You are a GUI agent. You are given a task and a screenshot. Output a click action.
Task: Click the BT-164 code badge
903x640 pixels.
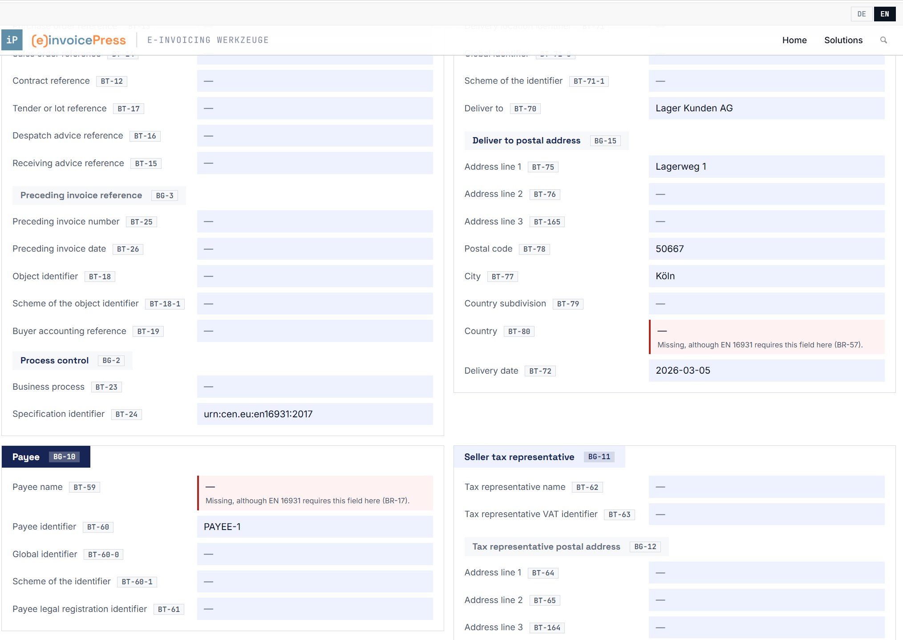(547, 628)
